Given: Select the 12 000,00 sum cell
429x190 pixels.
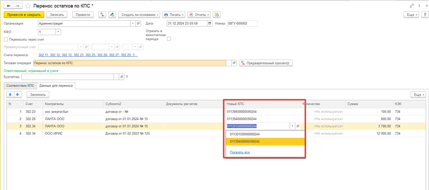Looking at the screenshot, I should click(x=369, y=133).
